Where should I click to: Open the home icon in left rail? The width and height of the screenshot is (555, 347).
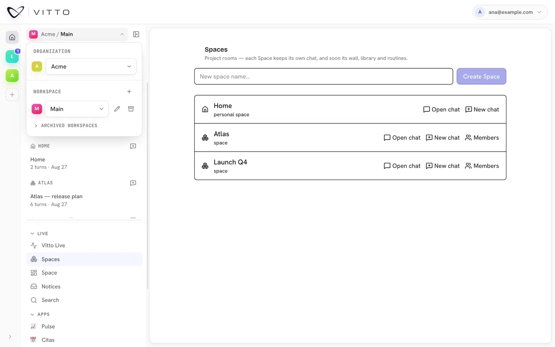(x=12, y=37)
